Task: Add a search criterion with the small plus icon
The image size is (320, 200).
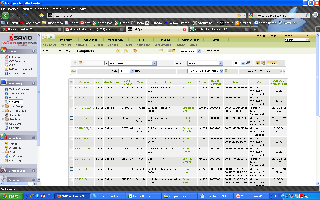Action: tap(75, 63)
